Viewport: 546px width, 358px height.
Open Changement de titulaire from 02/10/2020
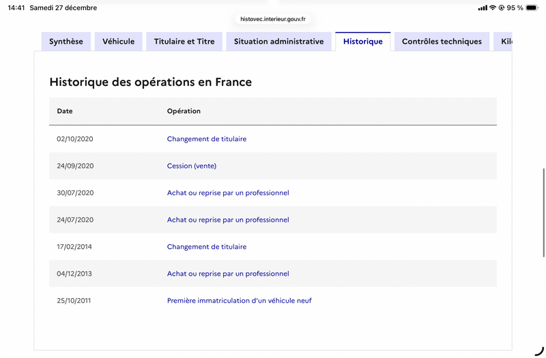click(207, 139)
